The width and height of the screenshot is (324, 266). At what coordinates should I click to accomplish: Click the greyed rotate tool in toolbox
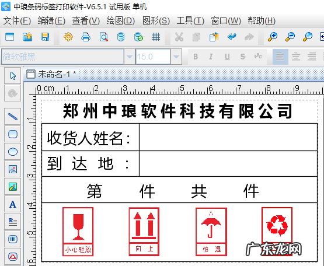(13, 93)
